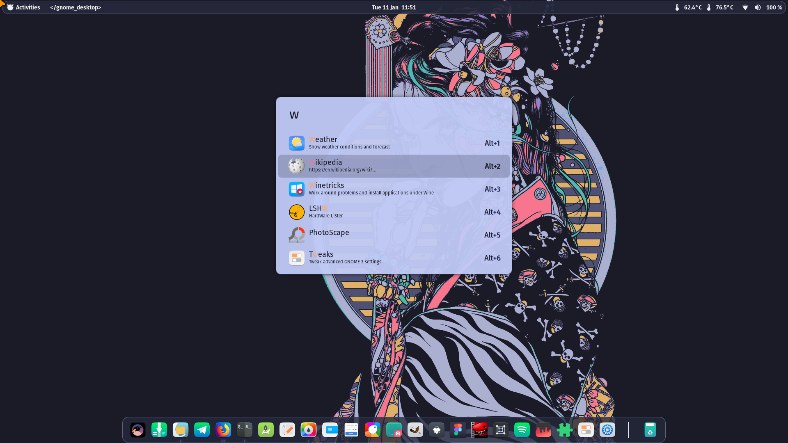Open the blue note card dock icon

click(x=330, y=430)
